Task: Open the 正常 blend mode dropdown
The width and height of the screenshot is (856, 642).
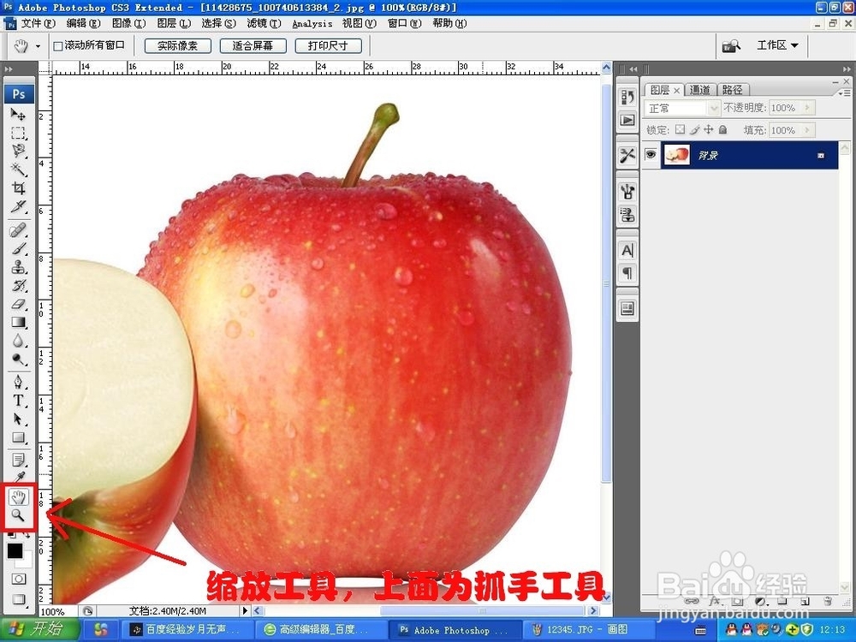Action: pos(712,108)
